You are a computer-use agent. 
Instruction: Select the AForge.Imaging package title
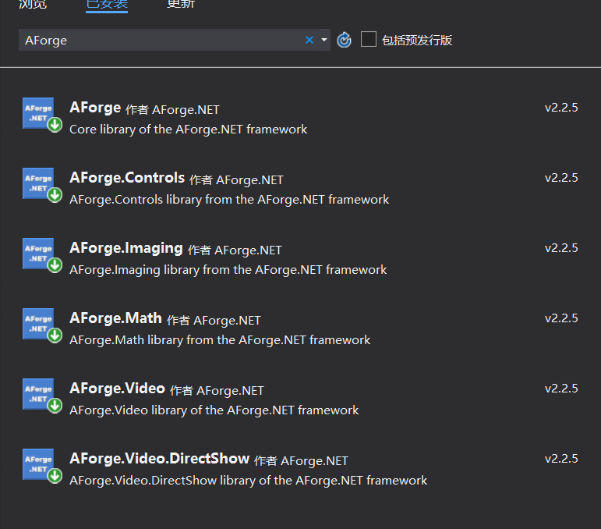(x=126, y=248)
